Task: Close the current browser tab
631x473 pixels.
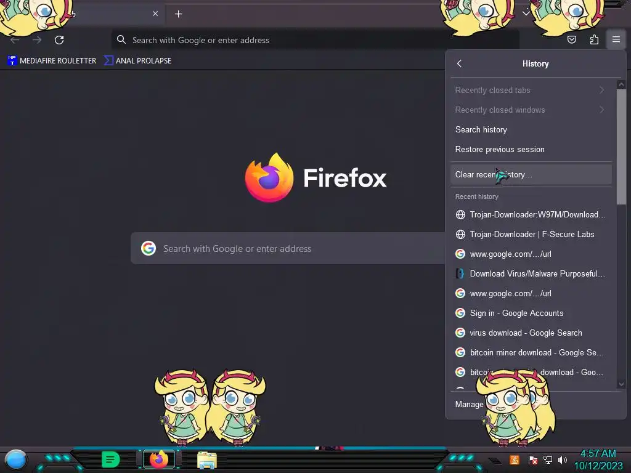Action: [x=155, y=14]
